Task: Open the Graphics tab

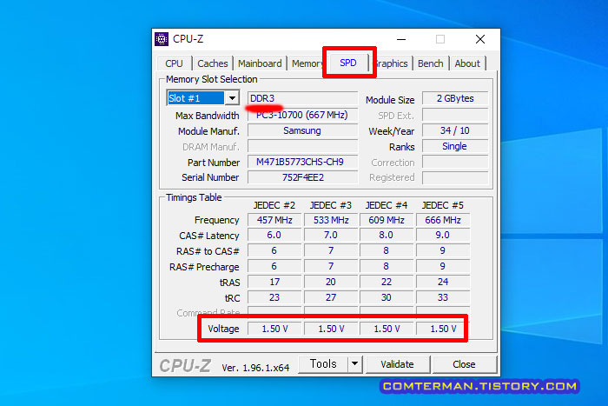Action: pos(392,63)
